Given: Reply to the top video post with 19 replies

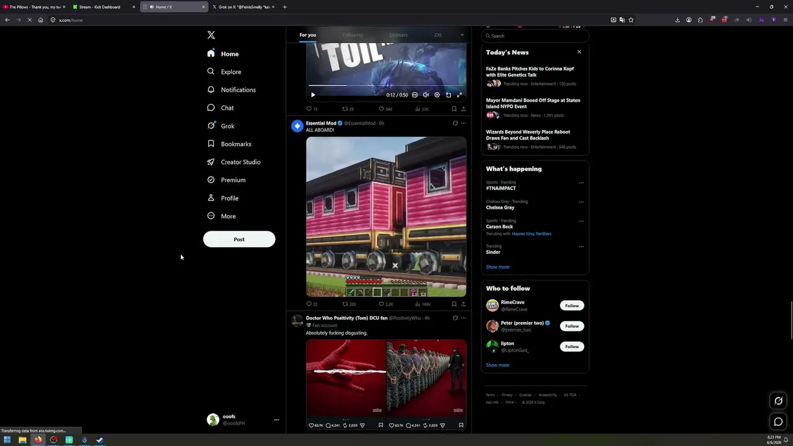Looking at the screenshot, I should (312, 109).
